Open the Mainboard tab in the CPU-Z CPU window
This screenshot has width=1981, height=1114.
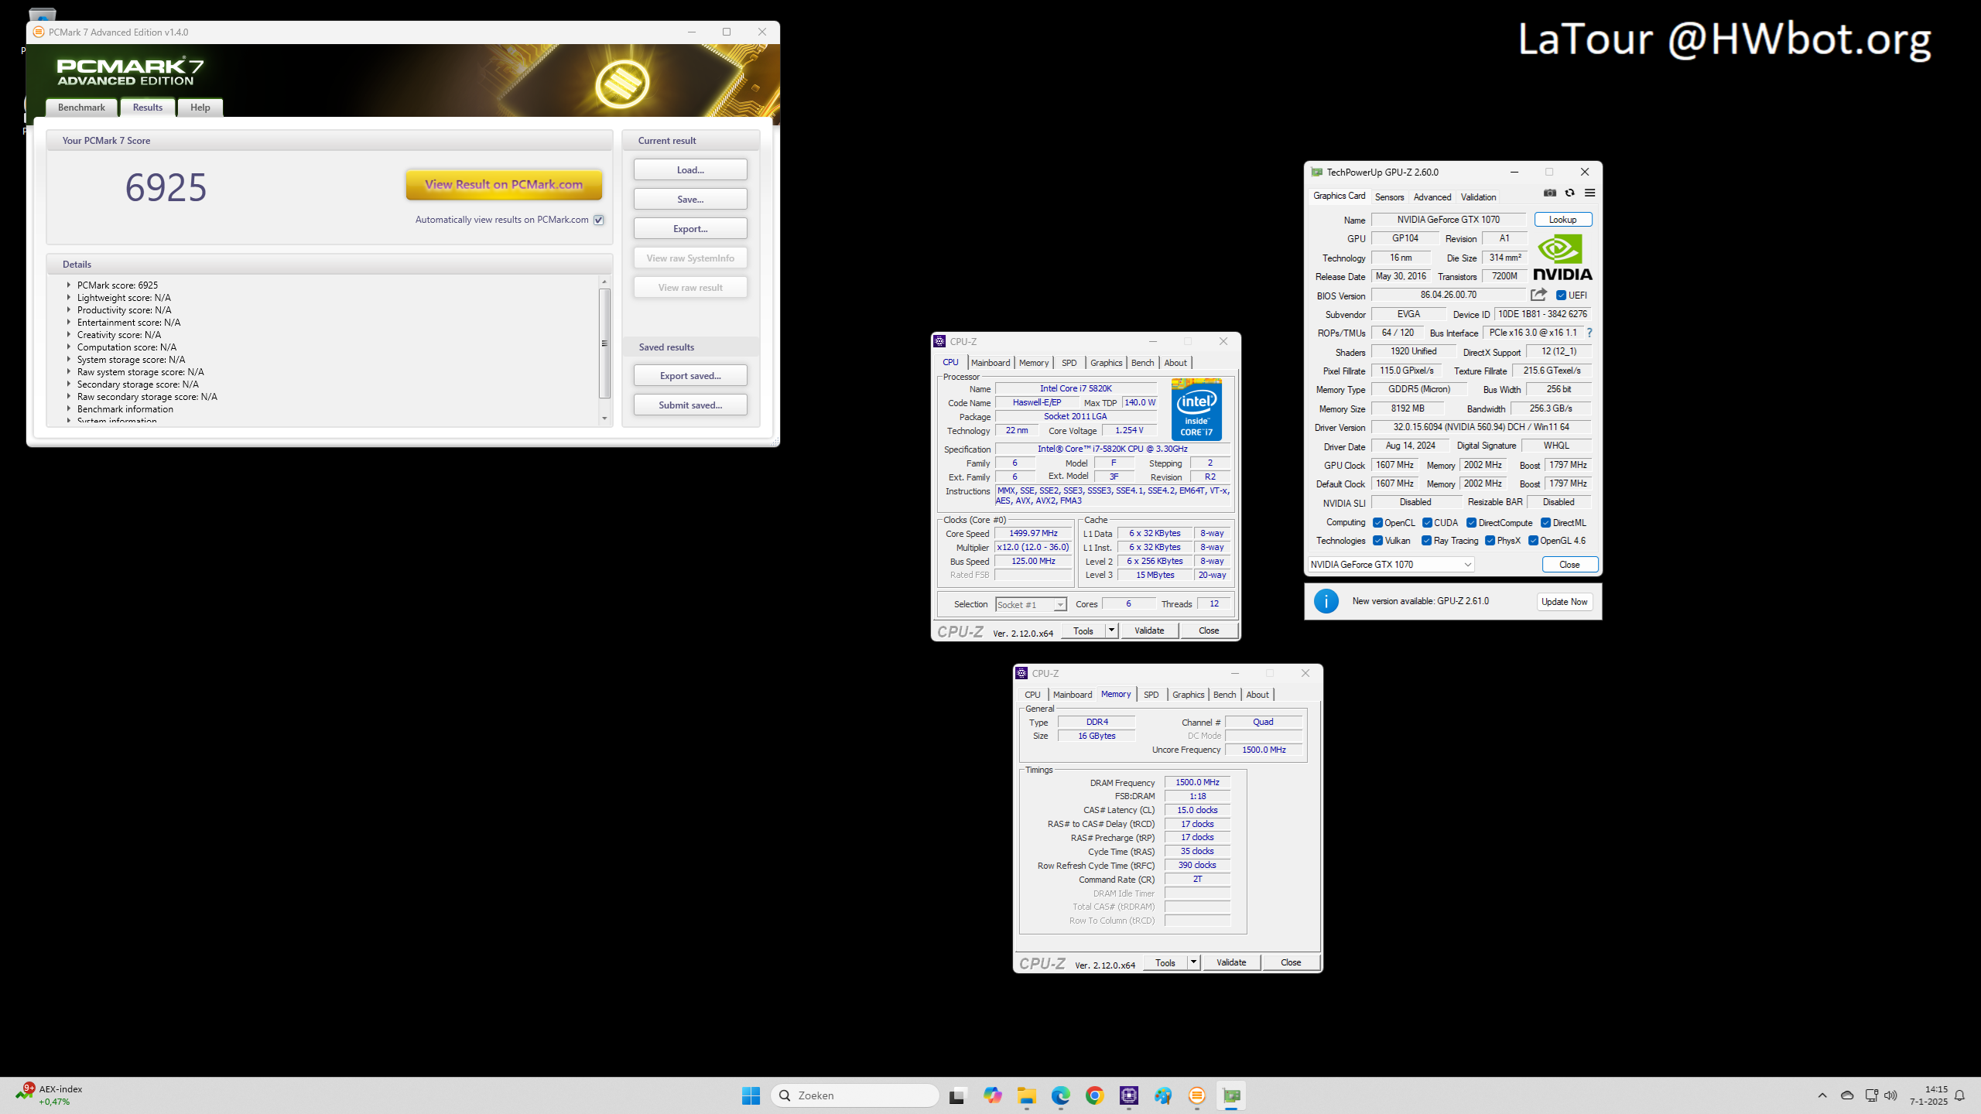(x=990, y=363)
